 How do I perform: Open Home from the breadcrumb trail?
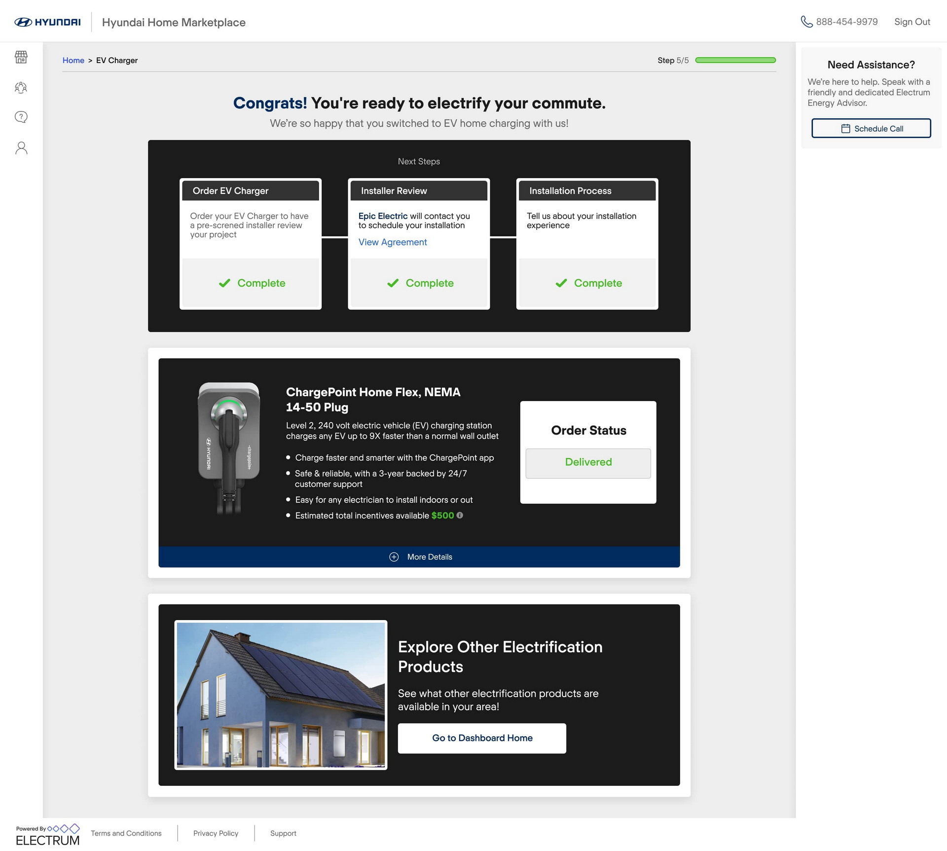pyautogui.click(x=73, y=60)
